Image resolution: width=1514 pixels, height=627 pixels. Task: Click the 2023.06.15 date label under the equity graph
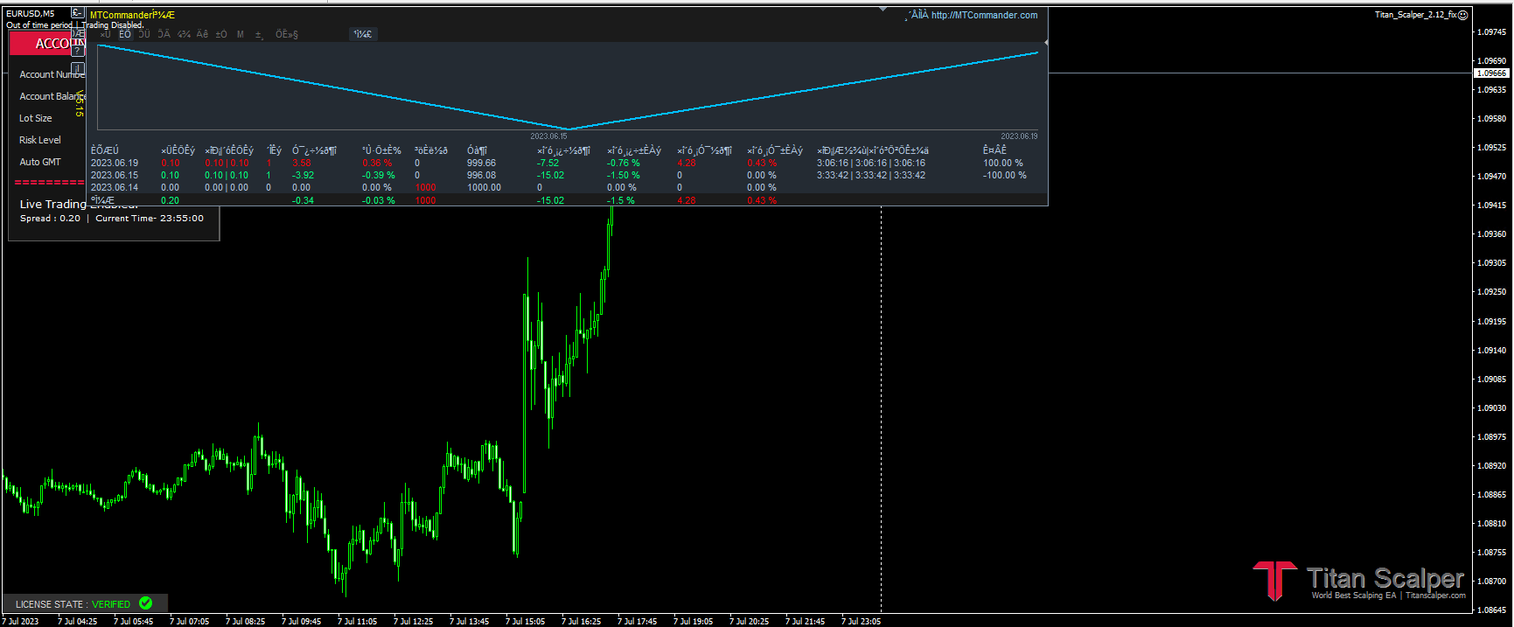(x=548, y=136)
